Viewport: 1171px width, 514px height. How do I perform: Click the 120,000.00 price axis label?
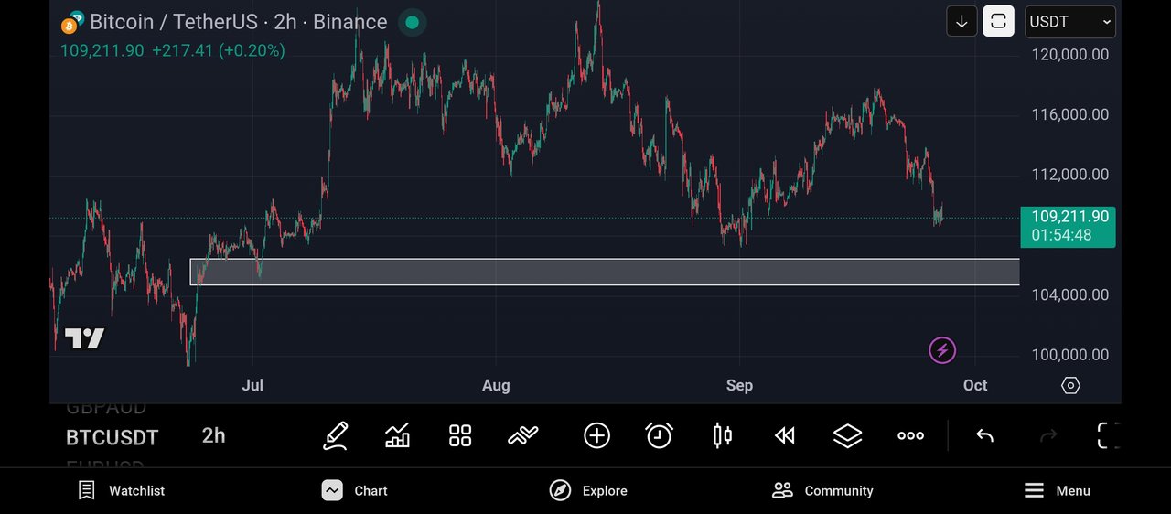(1069, 55)
